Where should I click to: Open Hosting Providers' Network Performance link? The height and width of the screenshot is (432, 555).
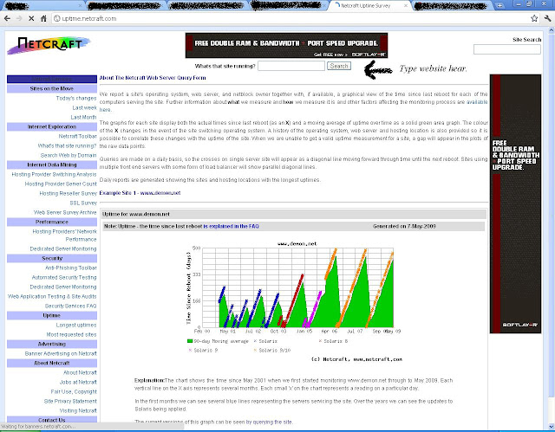click(64, 235)
